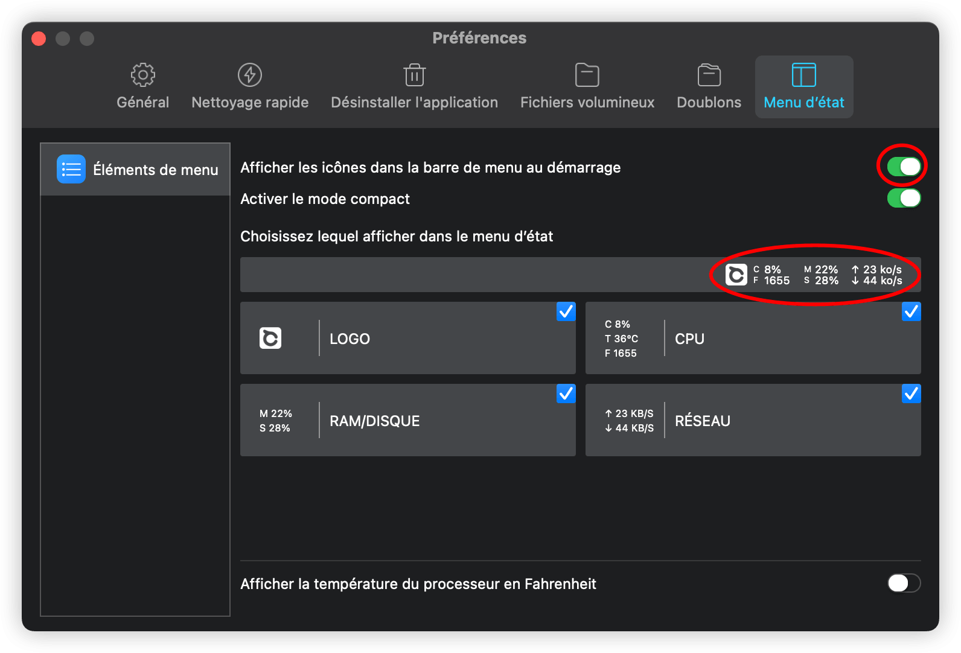The width and height of the screenshot is (961, 653).
Task: Click the app logo in the preview bar
Action: click(736, 275)
